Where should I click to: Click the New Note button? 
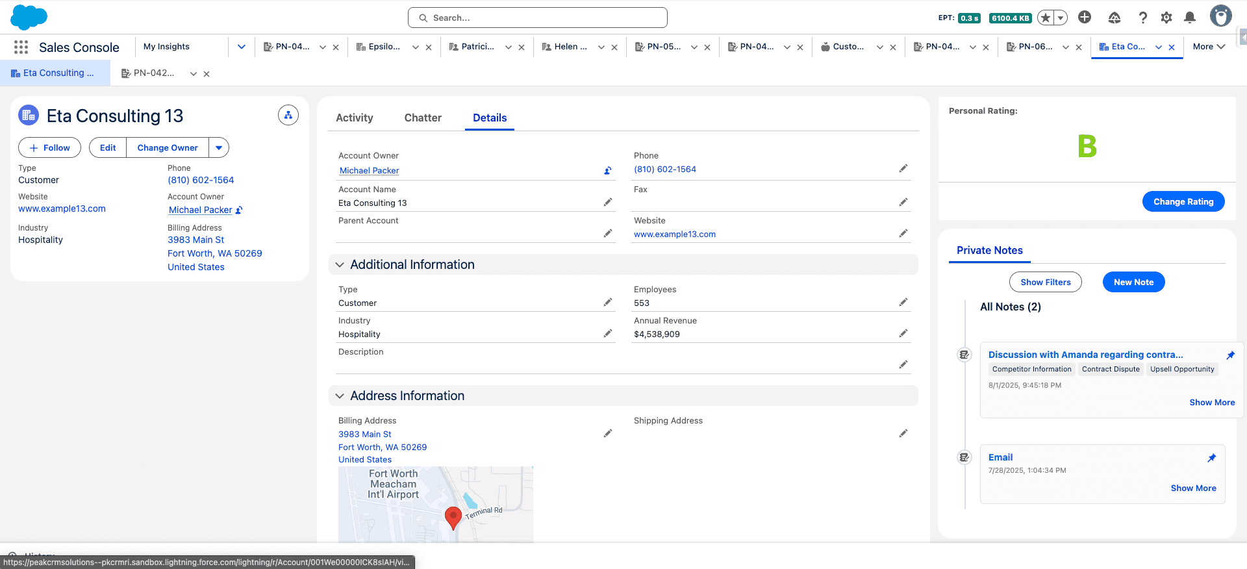point(1133,283)
